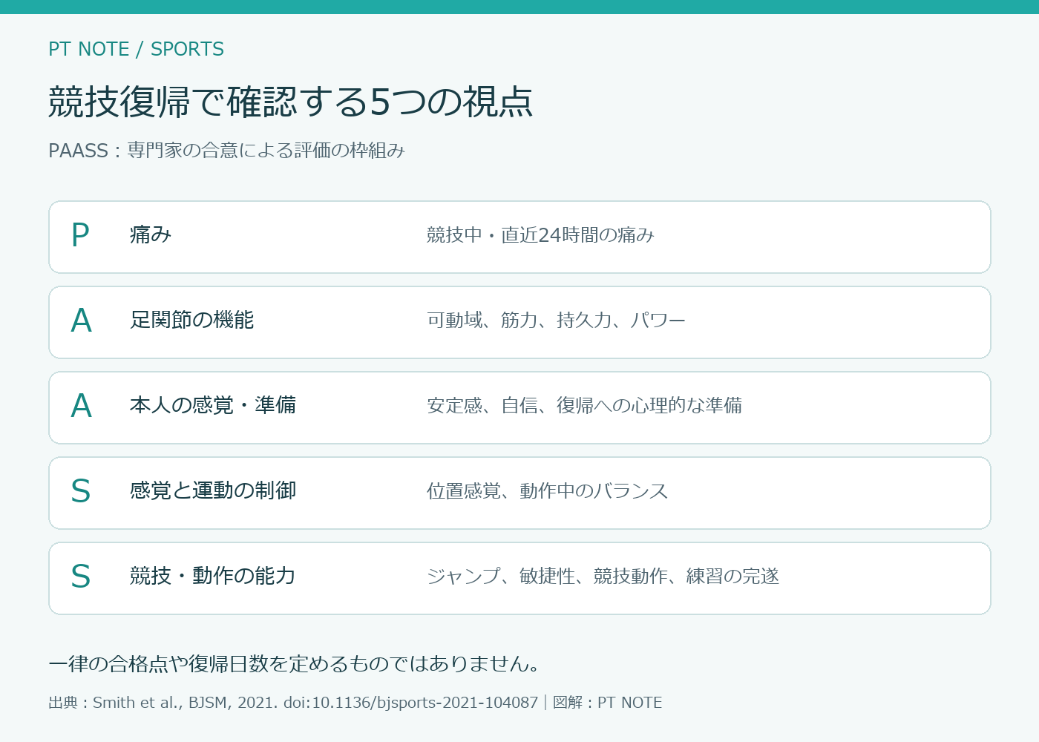Select the 感覚と運動の制御 label
Image resolution: width=1039 pixels, height=742 pixels.
coord(213,491)
